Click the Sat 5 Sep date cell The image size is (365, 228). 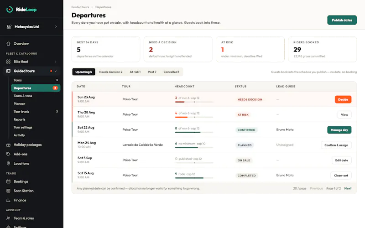pyautogui.click(x=85, y=160)
